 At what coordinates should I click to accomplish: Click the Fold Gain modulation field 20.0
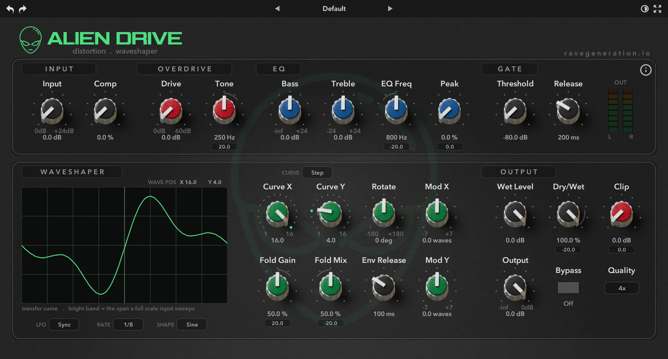coord(277,323)
